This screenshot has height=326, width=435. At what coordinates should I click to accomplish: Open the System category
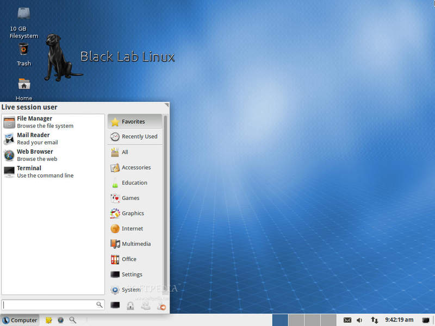135,290
